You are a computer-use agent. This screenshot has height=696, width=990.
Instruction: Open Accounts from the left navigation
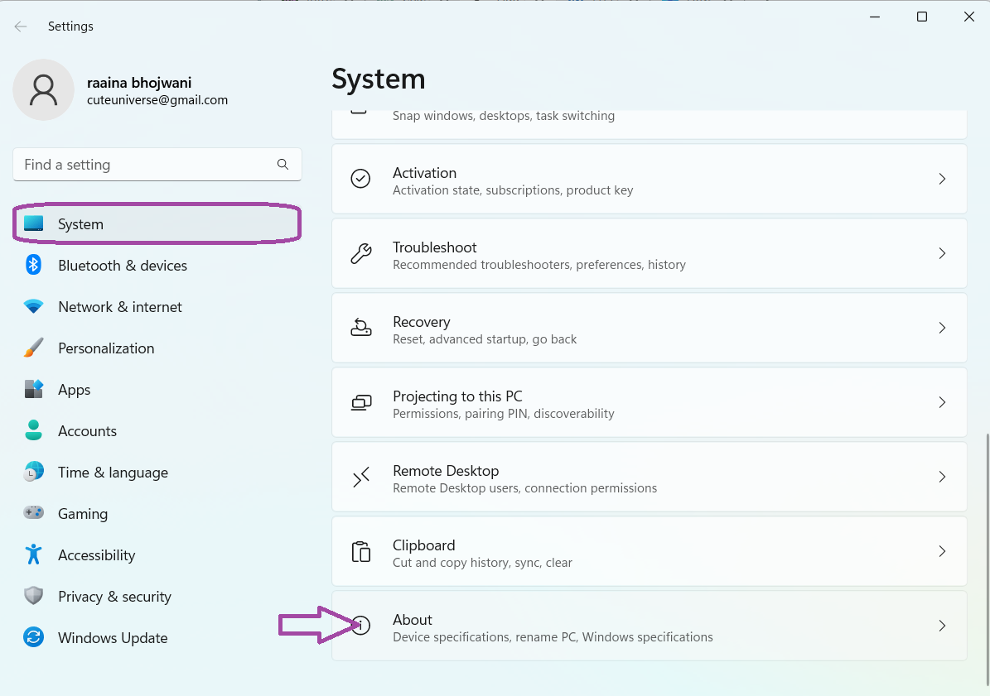click(x=87, y=431)
